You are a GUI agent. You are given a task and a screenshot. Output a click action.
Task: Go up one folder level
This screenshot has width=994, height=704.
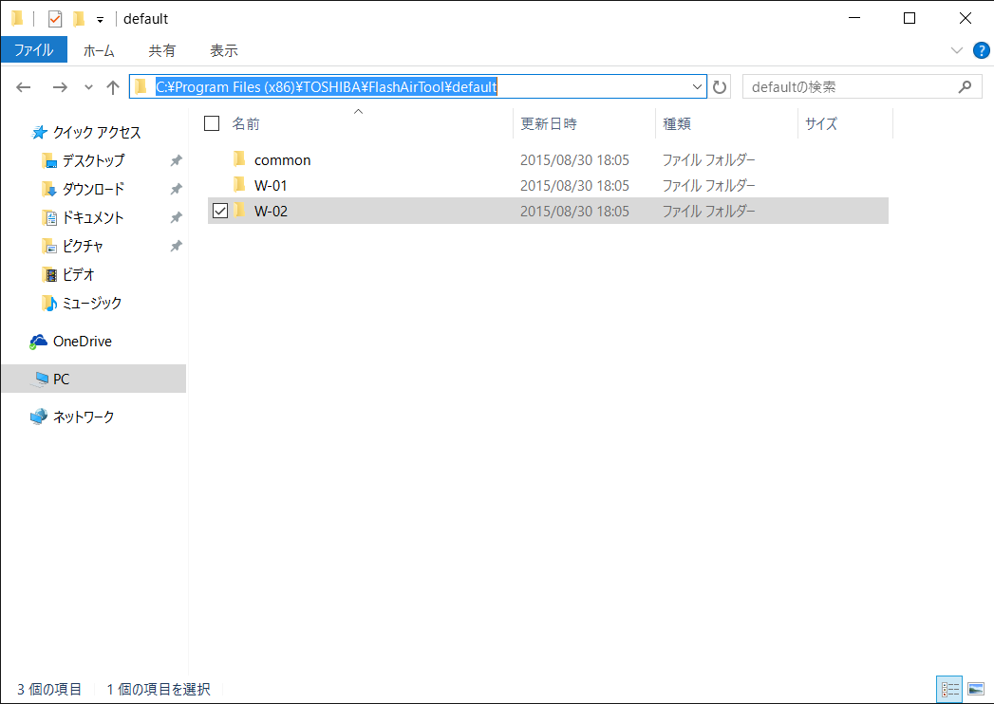click(x=113, y=87)
